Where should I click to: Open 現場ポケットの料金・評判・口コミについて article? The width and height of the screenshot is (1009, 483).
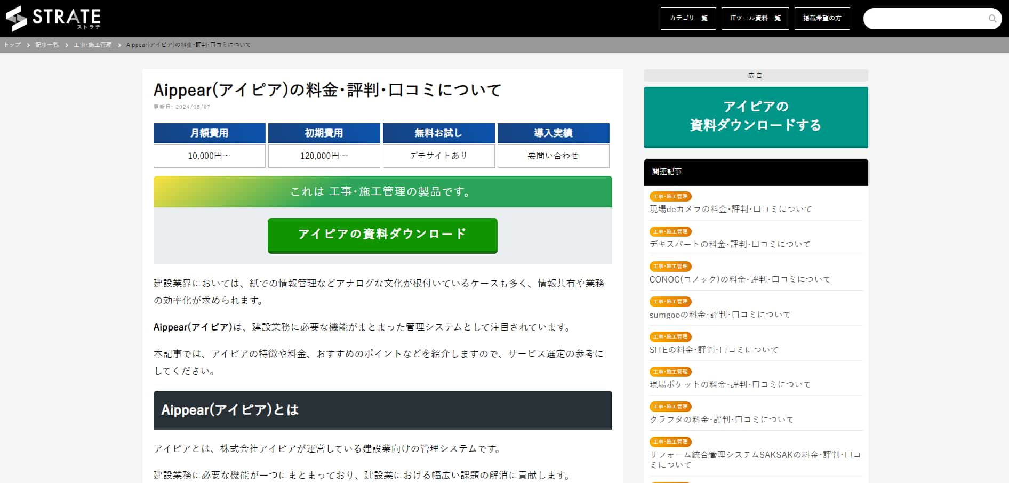tap(730, 384)
